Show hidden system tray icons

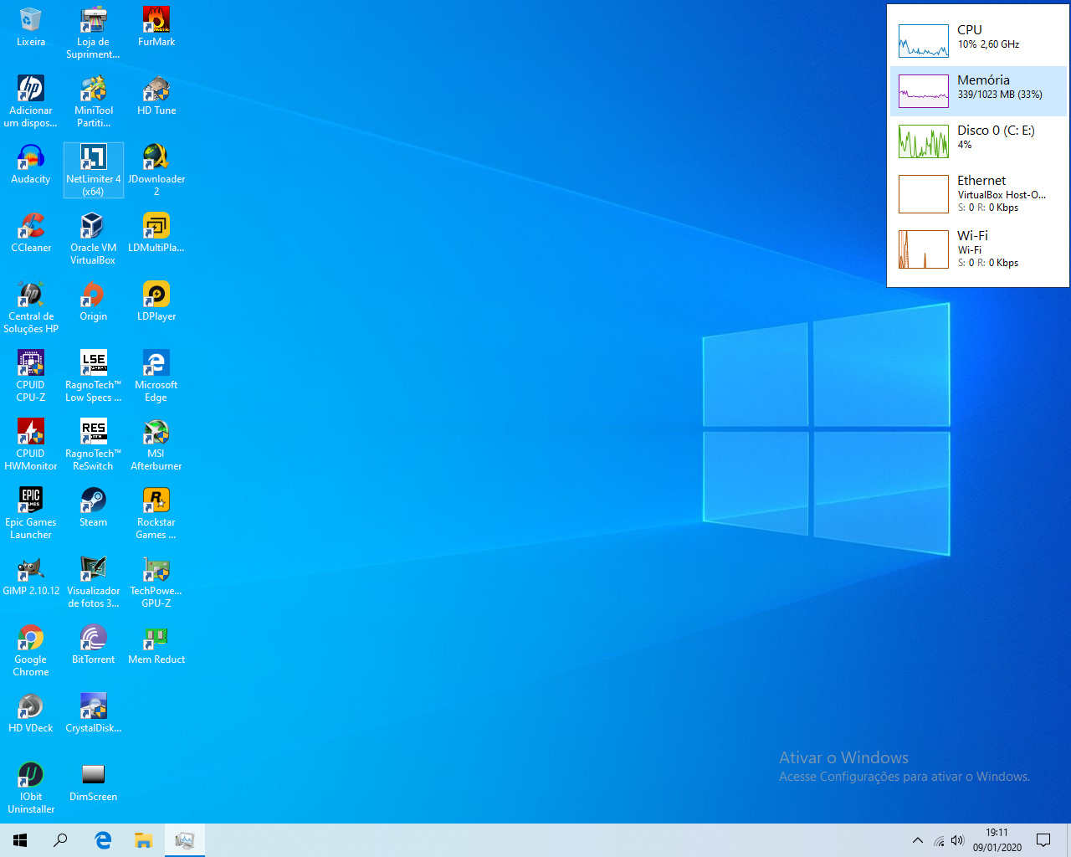(x=918, y=840)
